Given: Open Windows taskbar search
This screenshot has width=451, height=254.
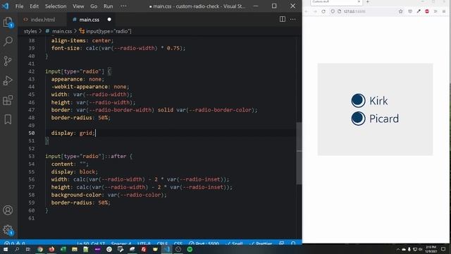Looking at the screenshot, I should 17,249.
